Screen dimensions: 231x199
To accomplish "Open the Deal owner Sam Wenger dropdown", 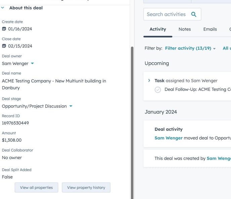I will pos(32,63).
